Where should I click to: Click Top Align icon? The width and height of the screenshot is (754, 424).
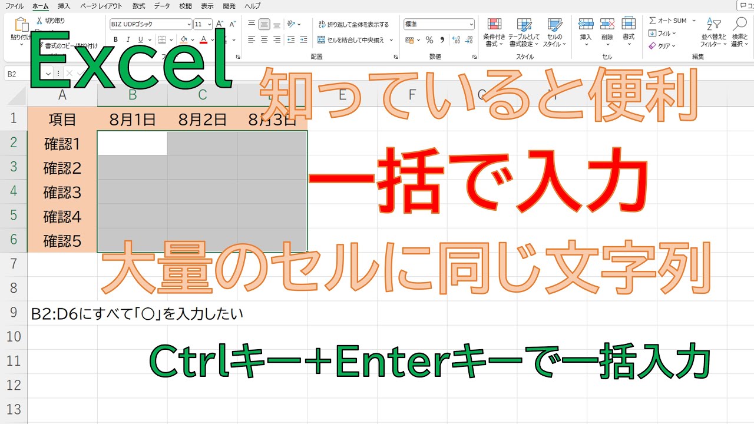point(252,24)
